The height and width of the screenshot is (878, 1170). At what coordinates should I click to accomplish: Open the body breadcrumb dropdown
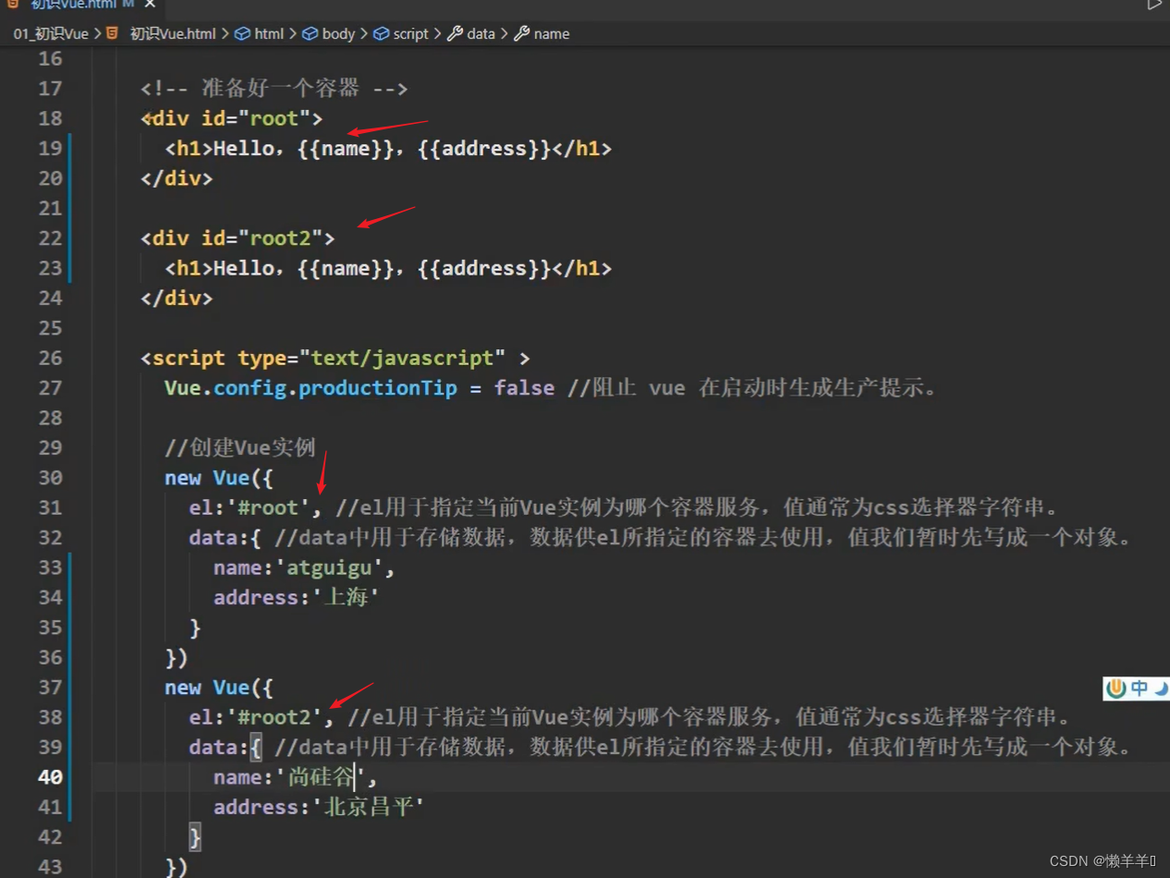(x=337, y=34)
